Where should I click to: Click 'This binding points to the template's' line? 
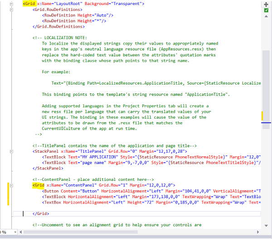(x=136, y=95)
